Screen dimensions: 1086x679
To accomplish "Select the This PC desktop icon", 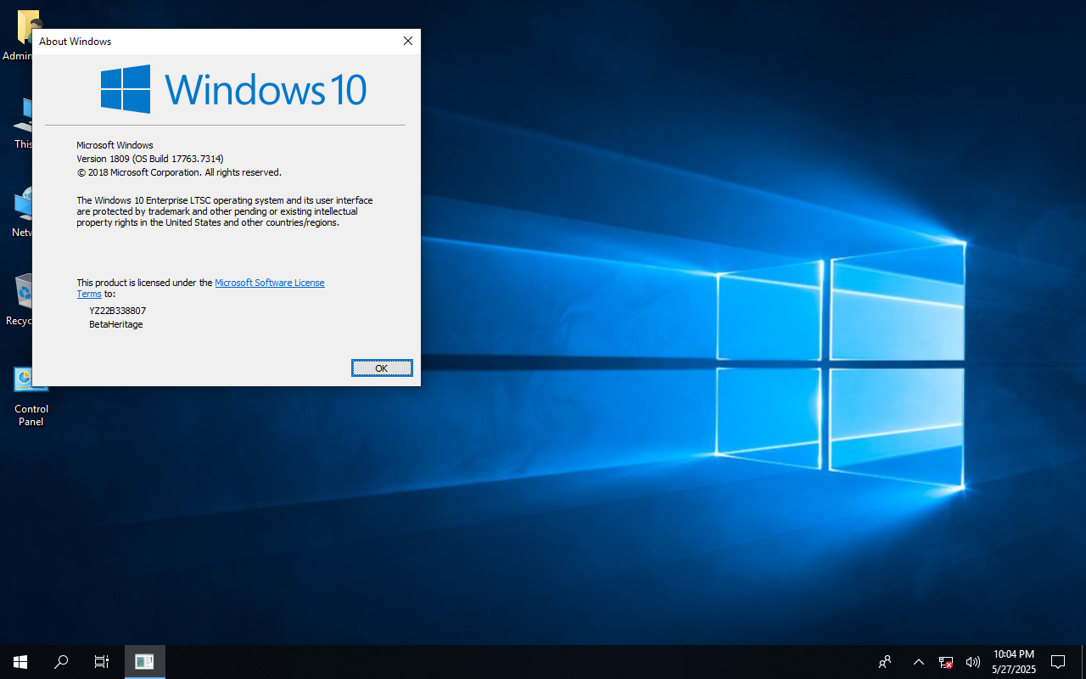I will [x=23, y=124].
